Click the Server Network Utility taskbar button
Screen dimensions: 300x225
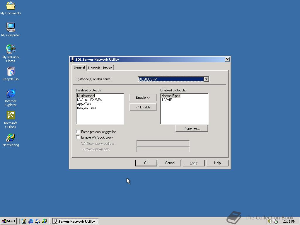pyautogui.click(x=76, y=221)
